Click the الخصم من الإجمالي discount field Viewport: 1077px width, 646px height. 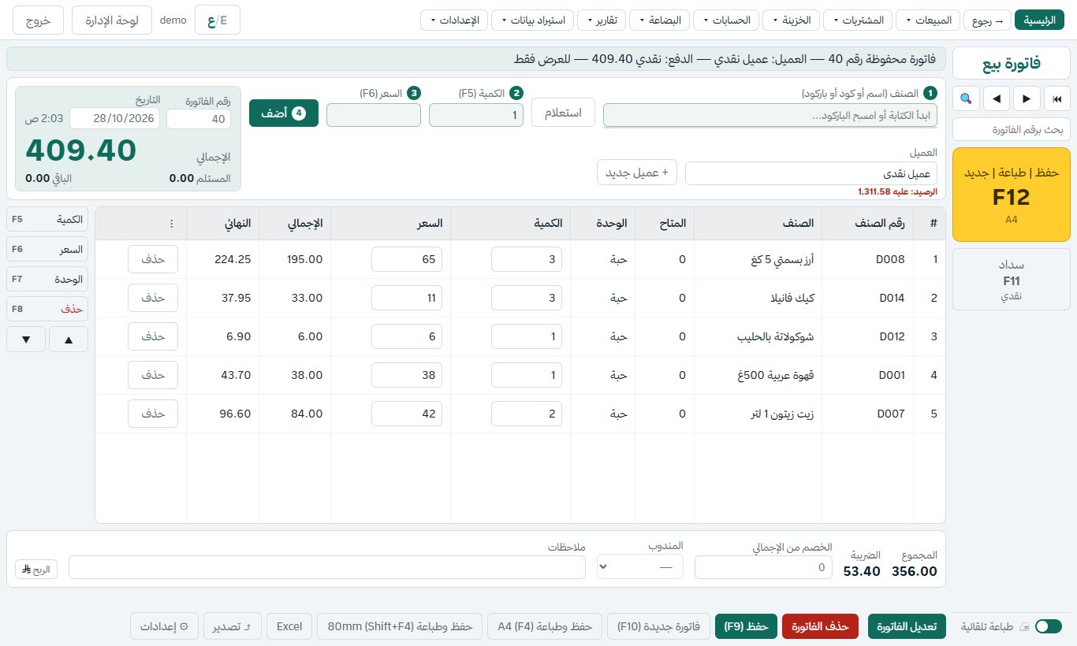(x=763, y=566)
